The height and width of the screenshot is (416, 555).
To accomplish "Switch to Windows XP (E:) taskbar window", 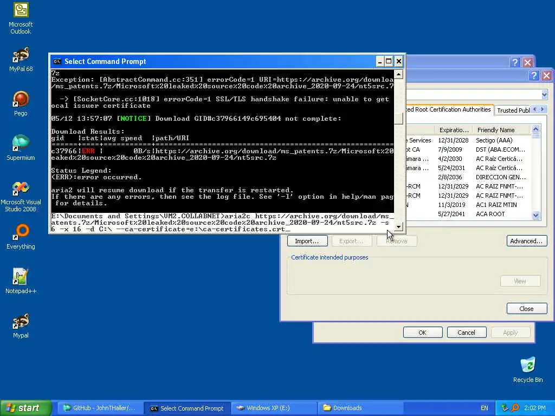I will click(274, 408).
